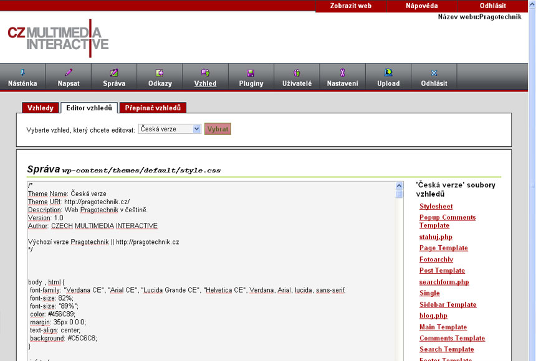This screenshot has width=536, height=361.
Task: Switch to the Přepínač vzhledů tab
Action: (153, 108)
